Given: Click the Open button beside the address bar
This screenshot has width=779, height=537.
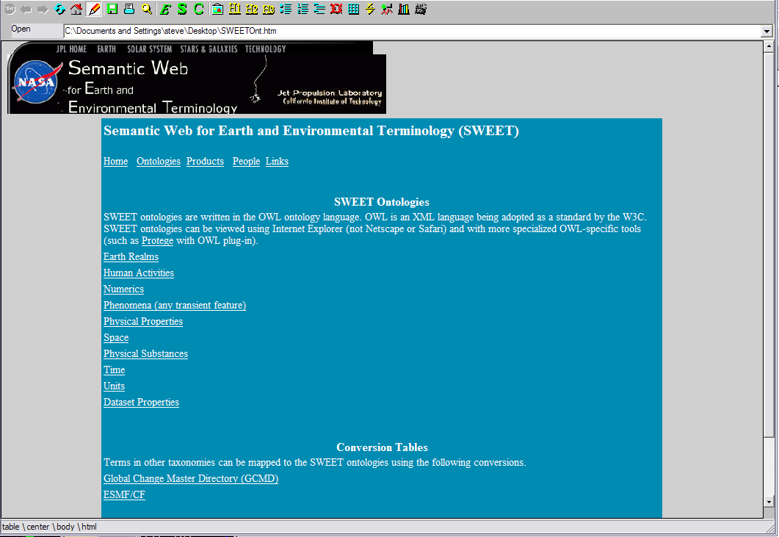Looking at the screenshot, I should click(x=21, y=29).
